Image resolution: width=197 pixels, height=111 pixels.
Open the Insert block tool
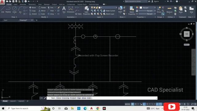(120, 10)
